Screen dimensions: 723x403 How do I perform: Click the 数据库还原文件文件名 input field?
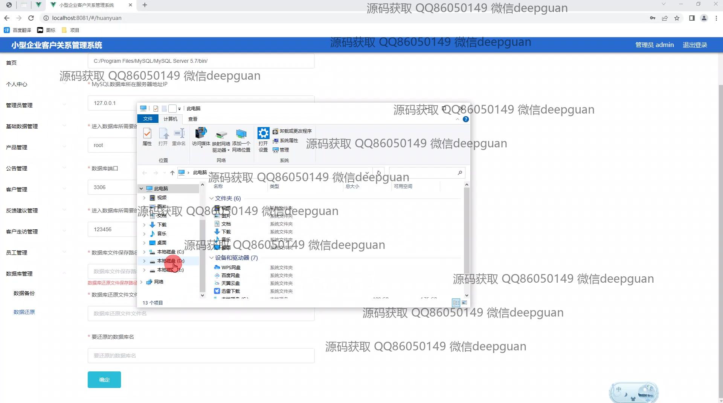(201, 314)
